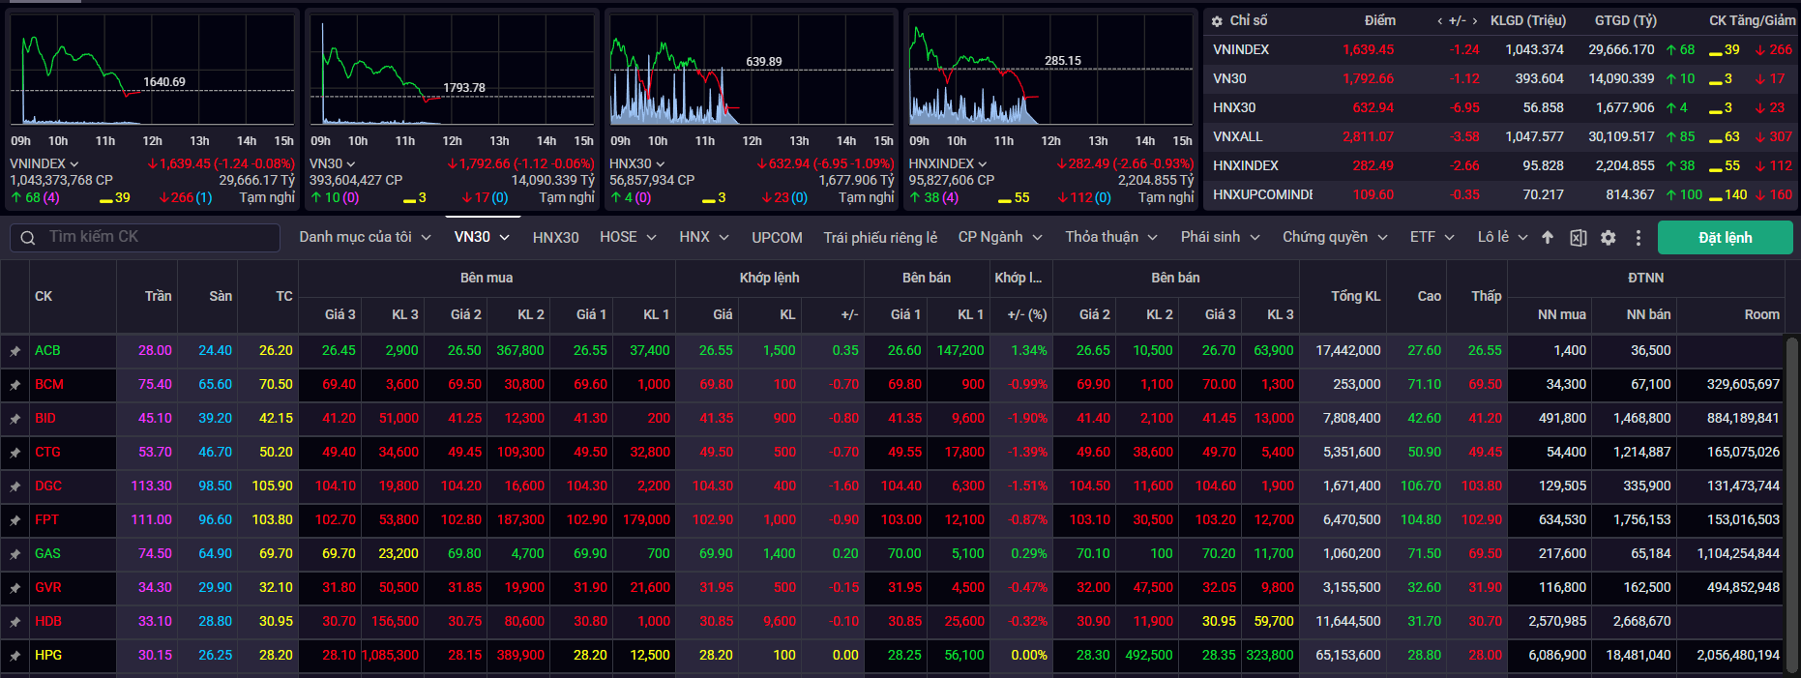Open the GAS stock symbol
Screen dimensions: 1801x678
pyautogui.click(x=47, y=554)
